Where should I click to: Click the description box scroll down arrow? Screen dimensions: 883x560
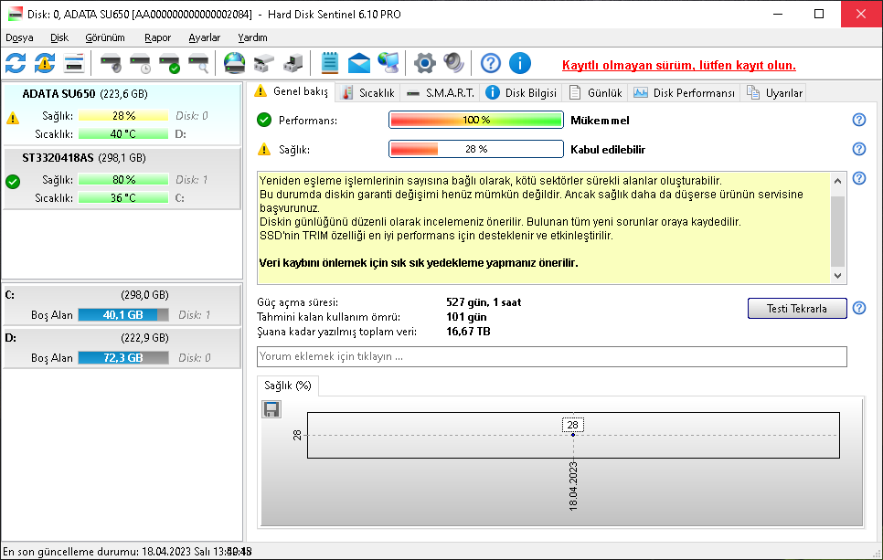[838, 275]
